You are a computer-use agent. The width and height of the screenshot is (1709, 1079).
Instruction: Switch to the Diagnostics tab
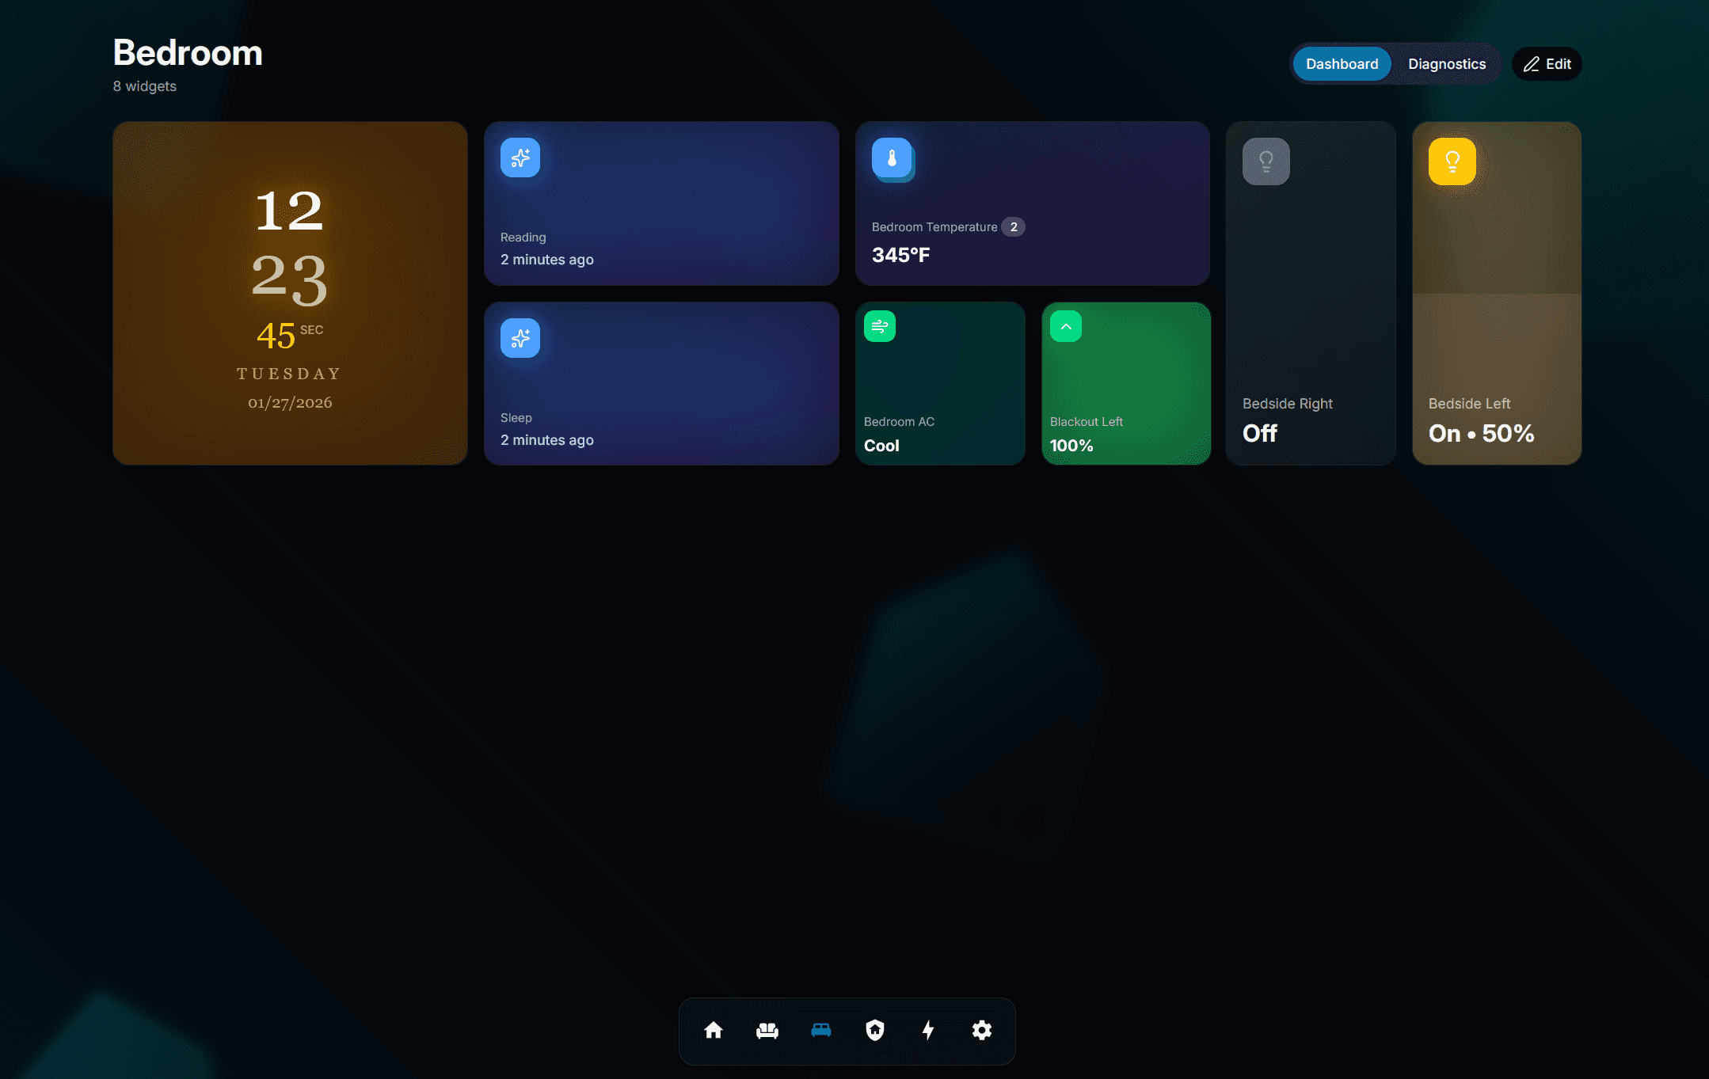click(1446, 64)
